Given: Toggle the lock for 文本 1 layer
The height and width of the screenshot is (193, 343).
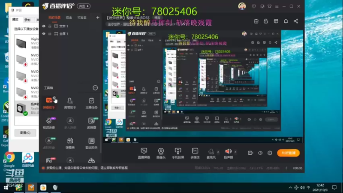Looking at the screenshot, I should (50, 26).
